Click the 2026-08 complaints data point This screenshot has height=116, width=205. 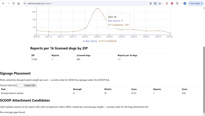[170, 33]
